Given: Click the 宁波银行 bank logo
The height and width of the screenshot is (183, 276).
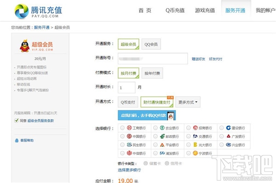Looking at the screenshot, I should [195, 153].
